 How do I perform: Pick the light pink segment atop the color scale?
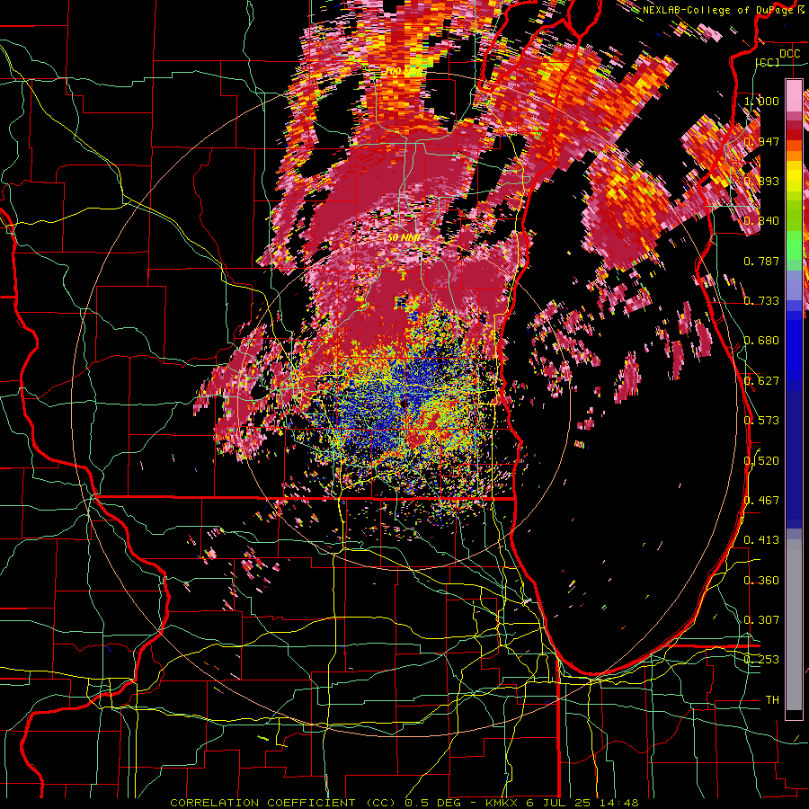pyautogui.click(x=794, y=93)
